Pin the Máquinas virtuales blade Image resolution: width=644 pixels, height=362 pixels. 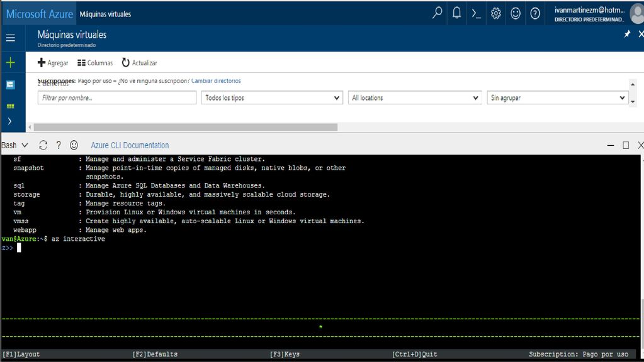pos(627,34)
